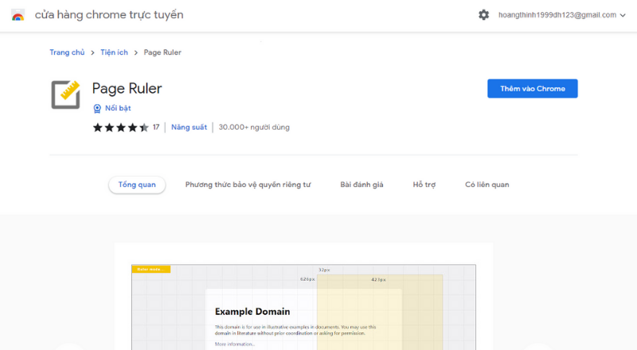The height and width of the screenshot is (350, 637).
Task: Open the Bài đánh giá tab
Action: tap(361, 185)
